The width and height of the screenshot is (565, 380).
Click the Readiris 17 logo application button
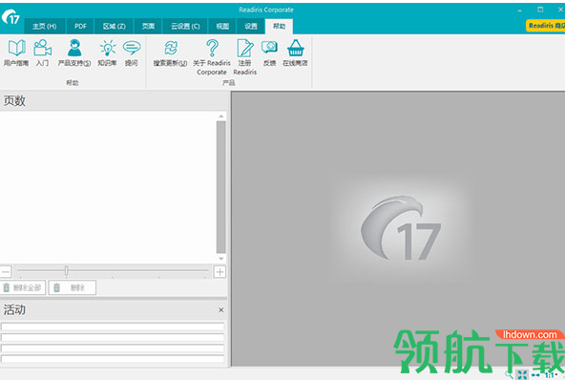(10, 17)
